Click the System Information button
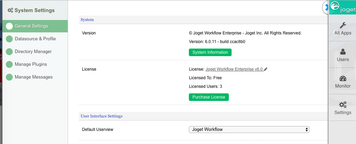The width and height of the screenshot is (356, 144). pyautogui.click(x=210, y=52)
